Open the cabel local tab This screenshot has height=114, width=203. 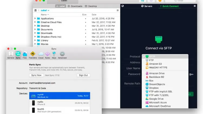61,6
